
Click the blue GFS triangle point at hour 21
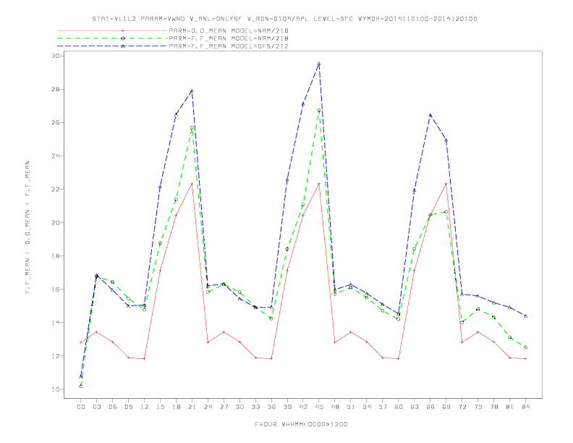coord(192,91)
